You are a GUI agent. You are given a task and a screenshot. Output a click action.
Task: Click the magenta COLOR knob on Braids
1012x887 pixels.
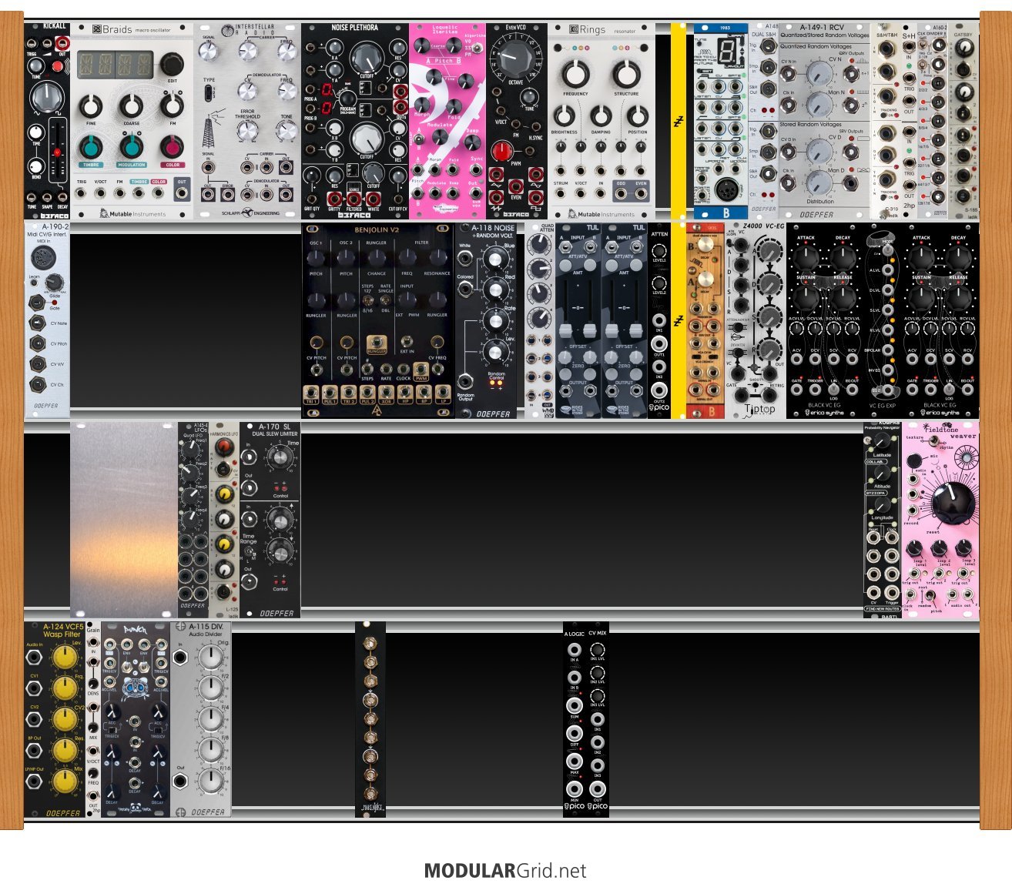click(172, 146)
